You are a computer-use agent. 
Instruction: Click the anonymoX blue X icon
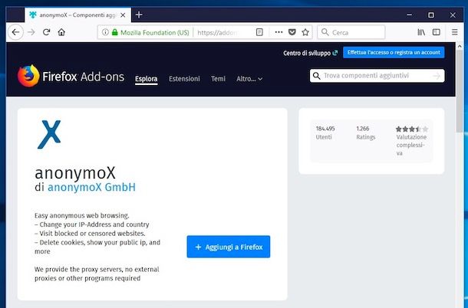click(x=49, y=134)
